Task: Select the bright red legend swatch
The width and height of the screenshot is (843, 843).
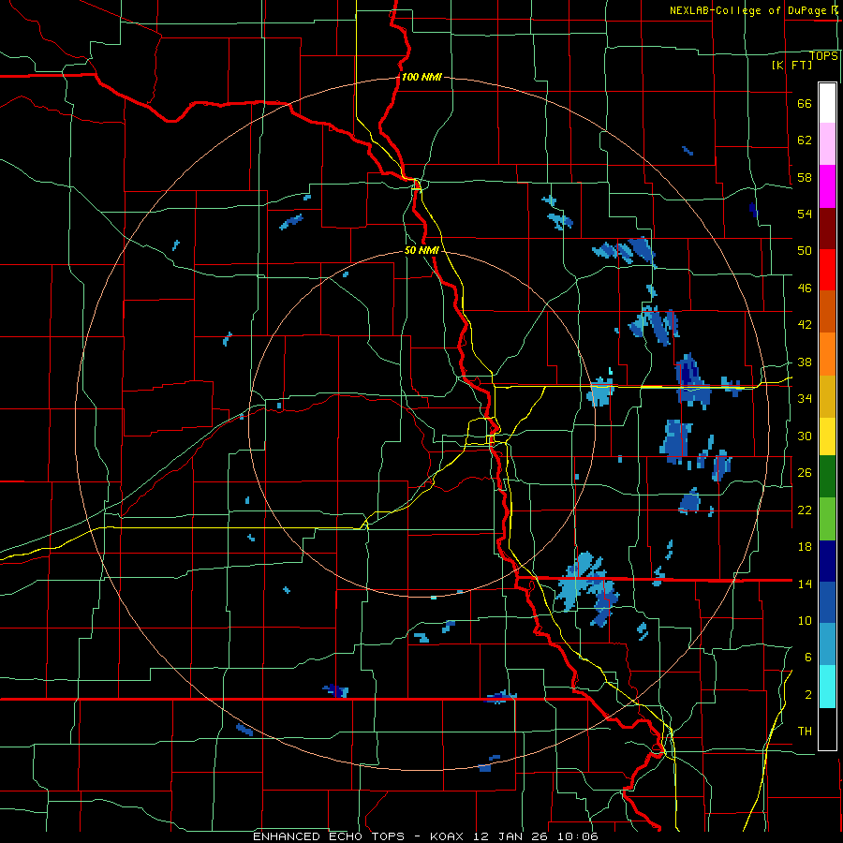Action: [x=827, y=270]
